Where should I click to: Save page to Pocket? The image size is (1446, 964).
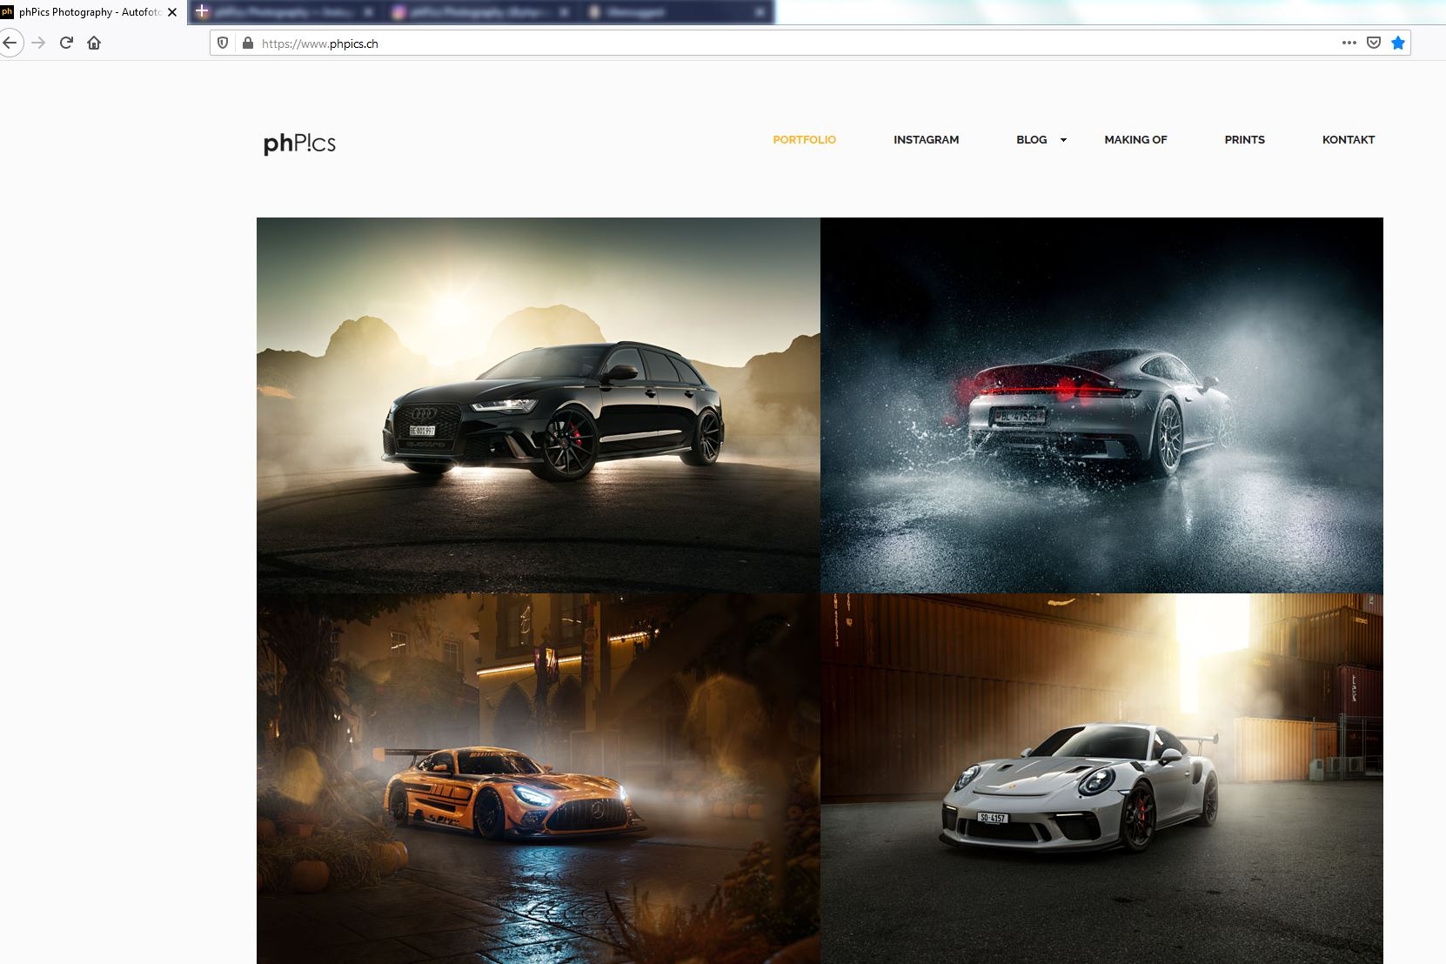[1374, 43]
